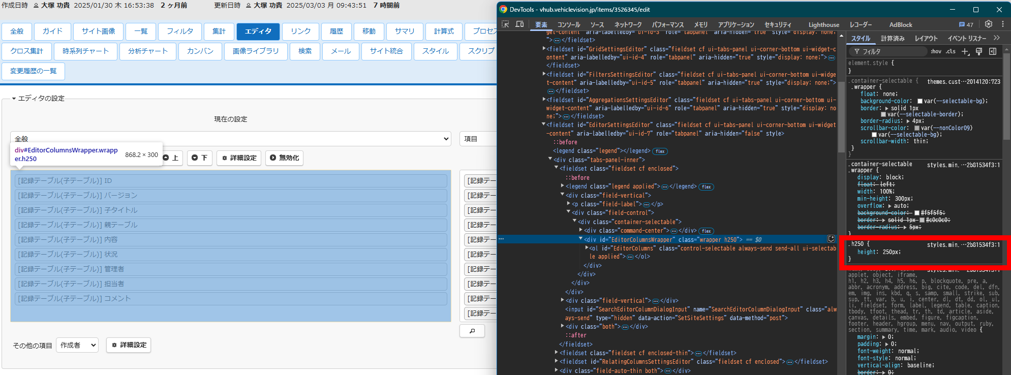The width and height of the screenshot is (1011, 375).
Task: Click the new style rule plus icon
Action: [x=965, y=51]
